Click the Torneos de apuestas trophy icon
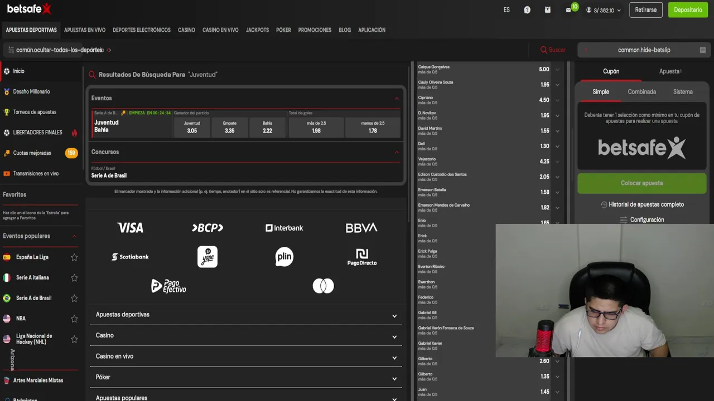Screen dimensions: 714x401 tap(7, 112)
